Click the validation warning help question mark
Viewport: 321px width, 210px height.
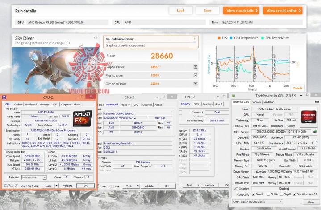pyautogui.click(x=194, y=39)
